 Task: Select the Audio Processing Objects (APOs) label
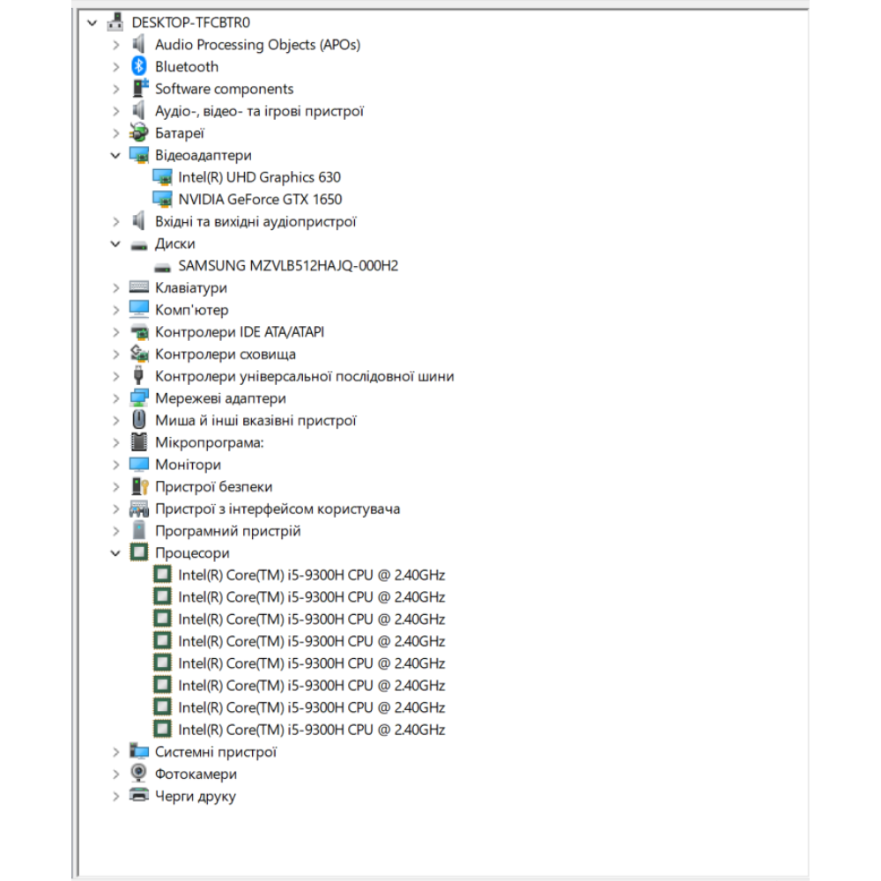[x=257, y=45]
